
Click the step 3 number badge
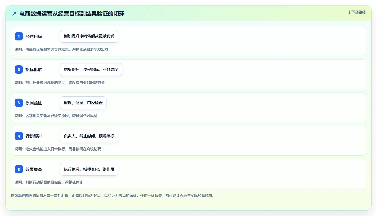pos(19,103)
